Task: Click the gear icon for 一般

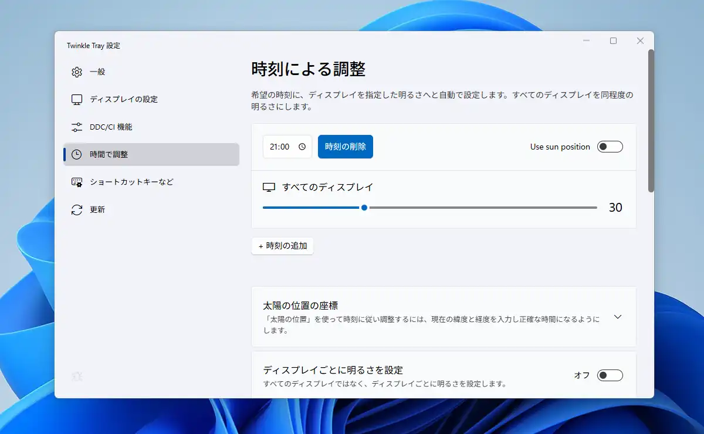Action: [x=77, y=72]
